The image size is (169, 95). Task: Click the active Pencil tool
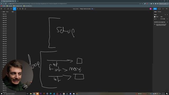tap(15, 9)
